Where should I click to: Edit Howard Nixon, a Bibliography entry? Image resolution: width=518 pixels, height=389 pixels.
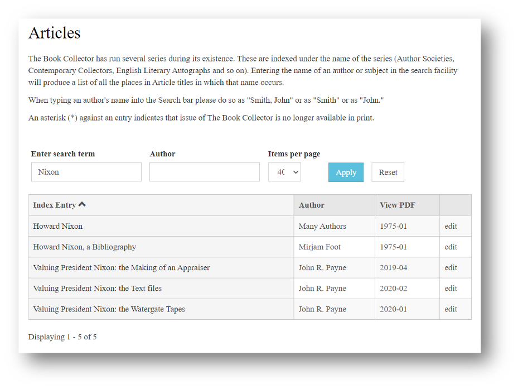tap(451, 247)
